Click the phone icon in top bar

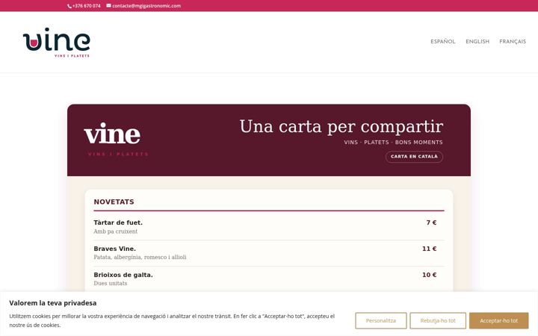tap(69, 6)
